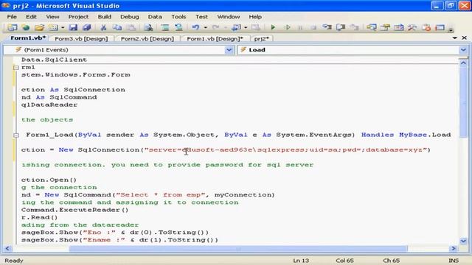
Task: Open the View menu
Action: (x=52, y=17)
